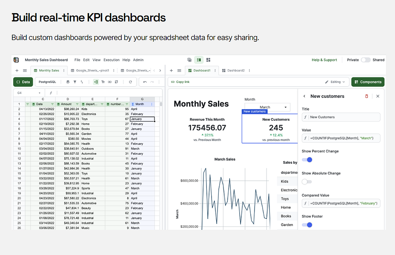Click the Title input field with New Customers
Viewport: 395px width, 255px height.
coord(341,117)
